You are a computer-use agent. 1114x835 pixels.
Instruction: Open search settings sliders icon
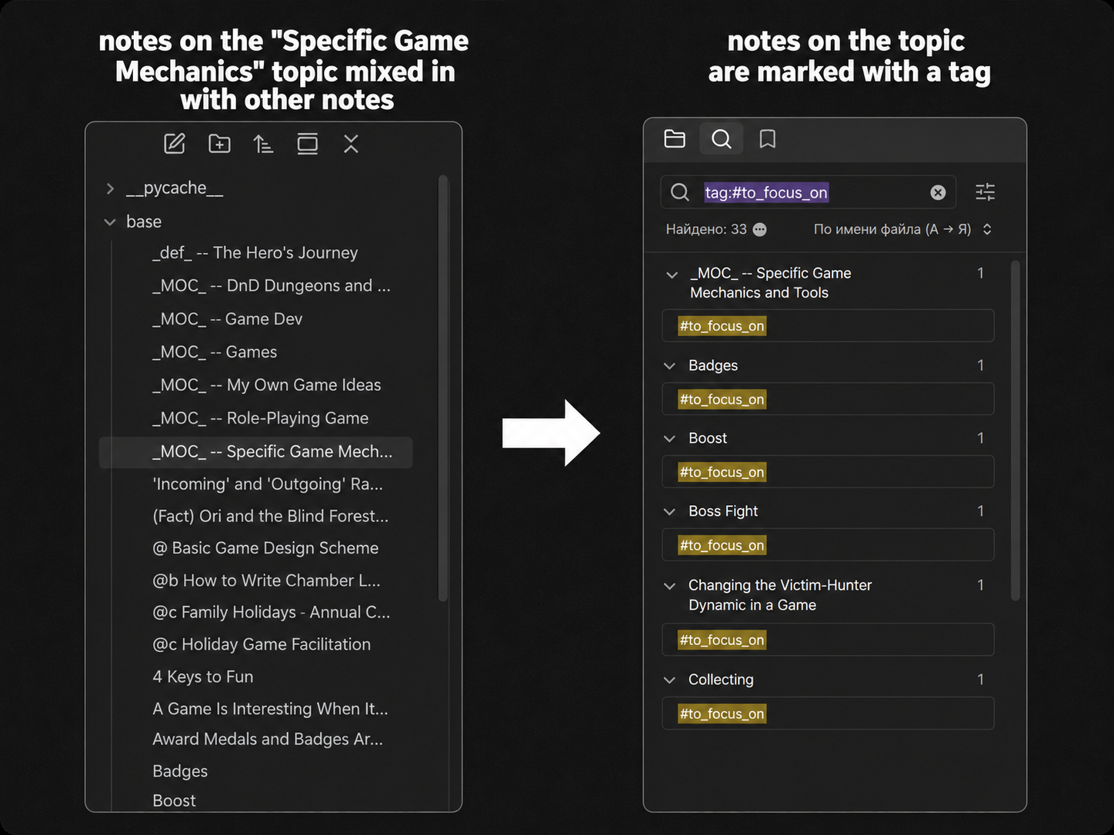pos(986,192)
